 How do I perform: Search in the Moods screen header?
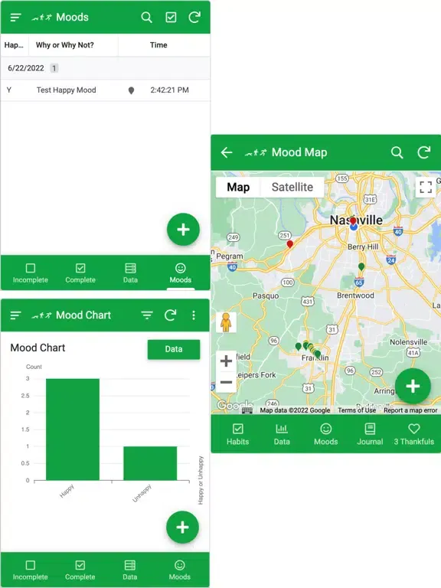(x=147, y=18)
